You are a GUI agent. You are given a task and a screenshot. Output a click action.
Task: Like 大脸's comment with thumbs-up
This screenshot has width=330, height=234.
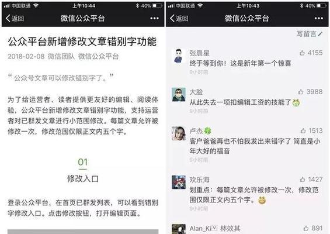[301, 92]
